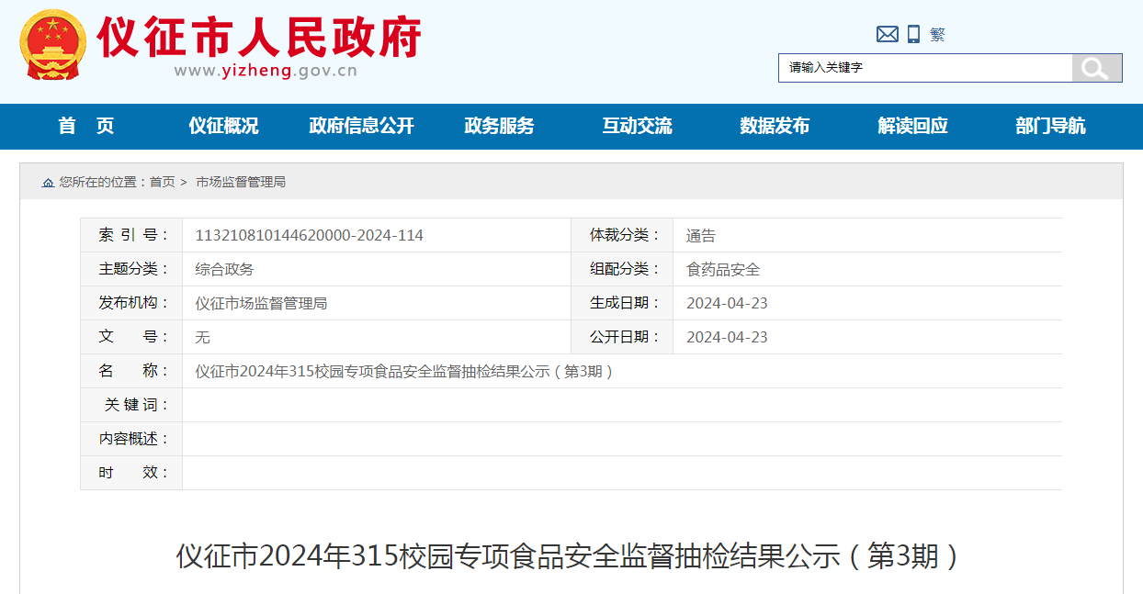Open the 数据发布 navigation tab
This screenshot has width=1143, height=594.
pos(775,126)
